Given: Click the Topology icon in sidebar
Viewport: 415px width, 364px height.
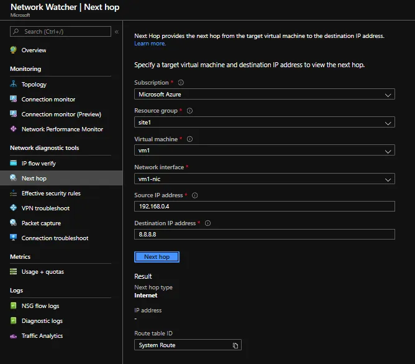Looking at the screenshot, I should (14, 84).
